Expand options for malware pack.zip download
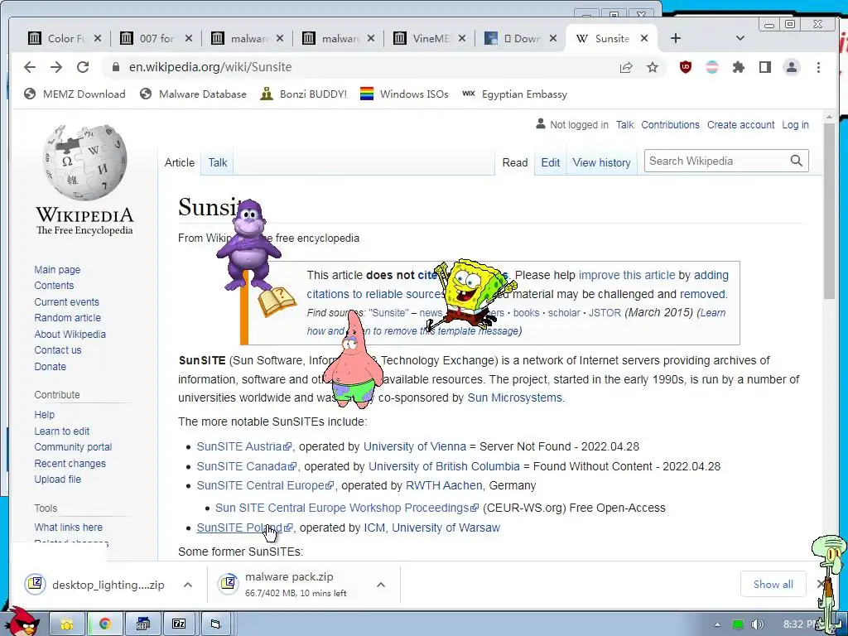The image size is (848, 636). (381, 585)
